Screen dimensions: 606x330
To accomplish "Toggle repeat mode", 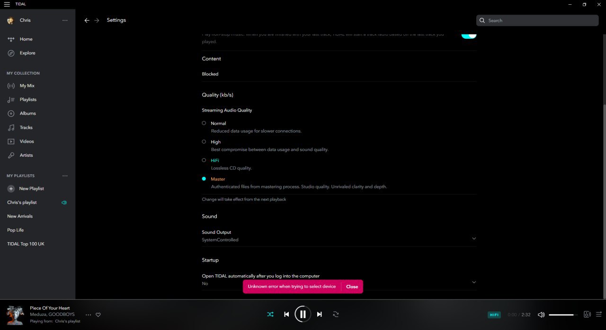I will [336, 314].
